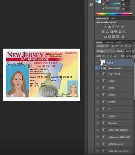This screenshot has width=135, height=155.
Task: Open the Opacity slider arrow
Action: (134, 51)
